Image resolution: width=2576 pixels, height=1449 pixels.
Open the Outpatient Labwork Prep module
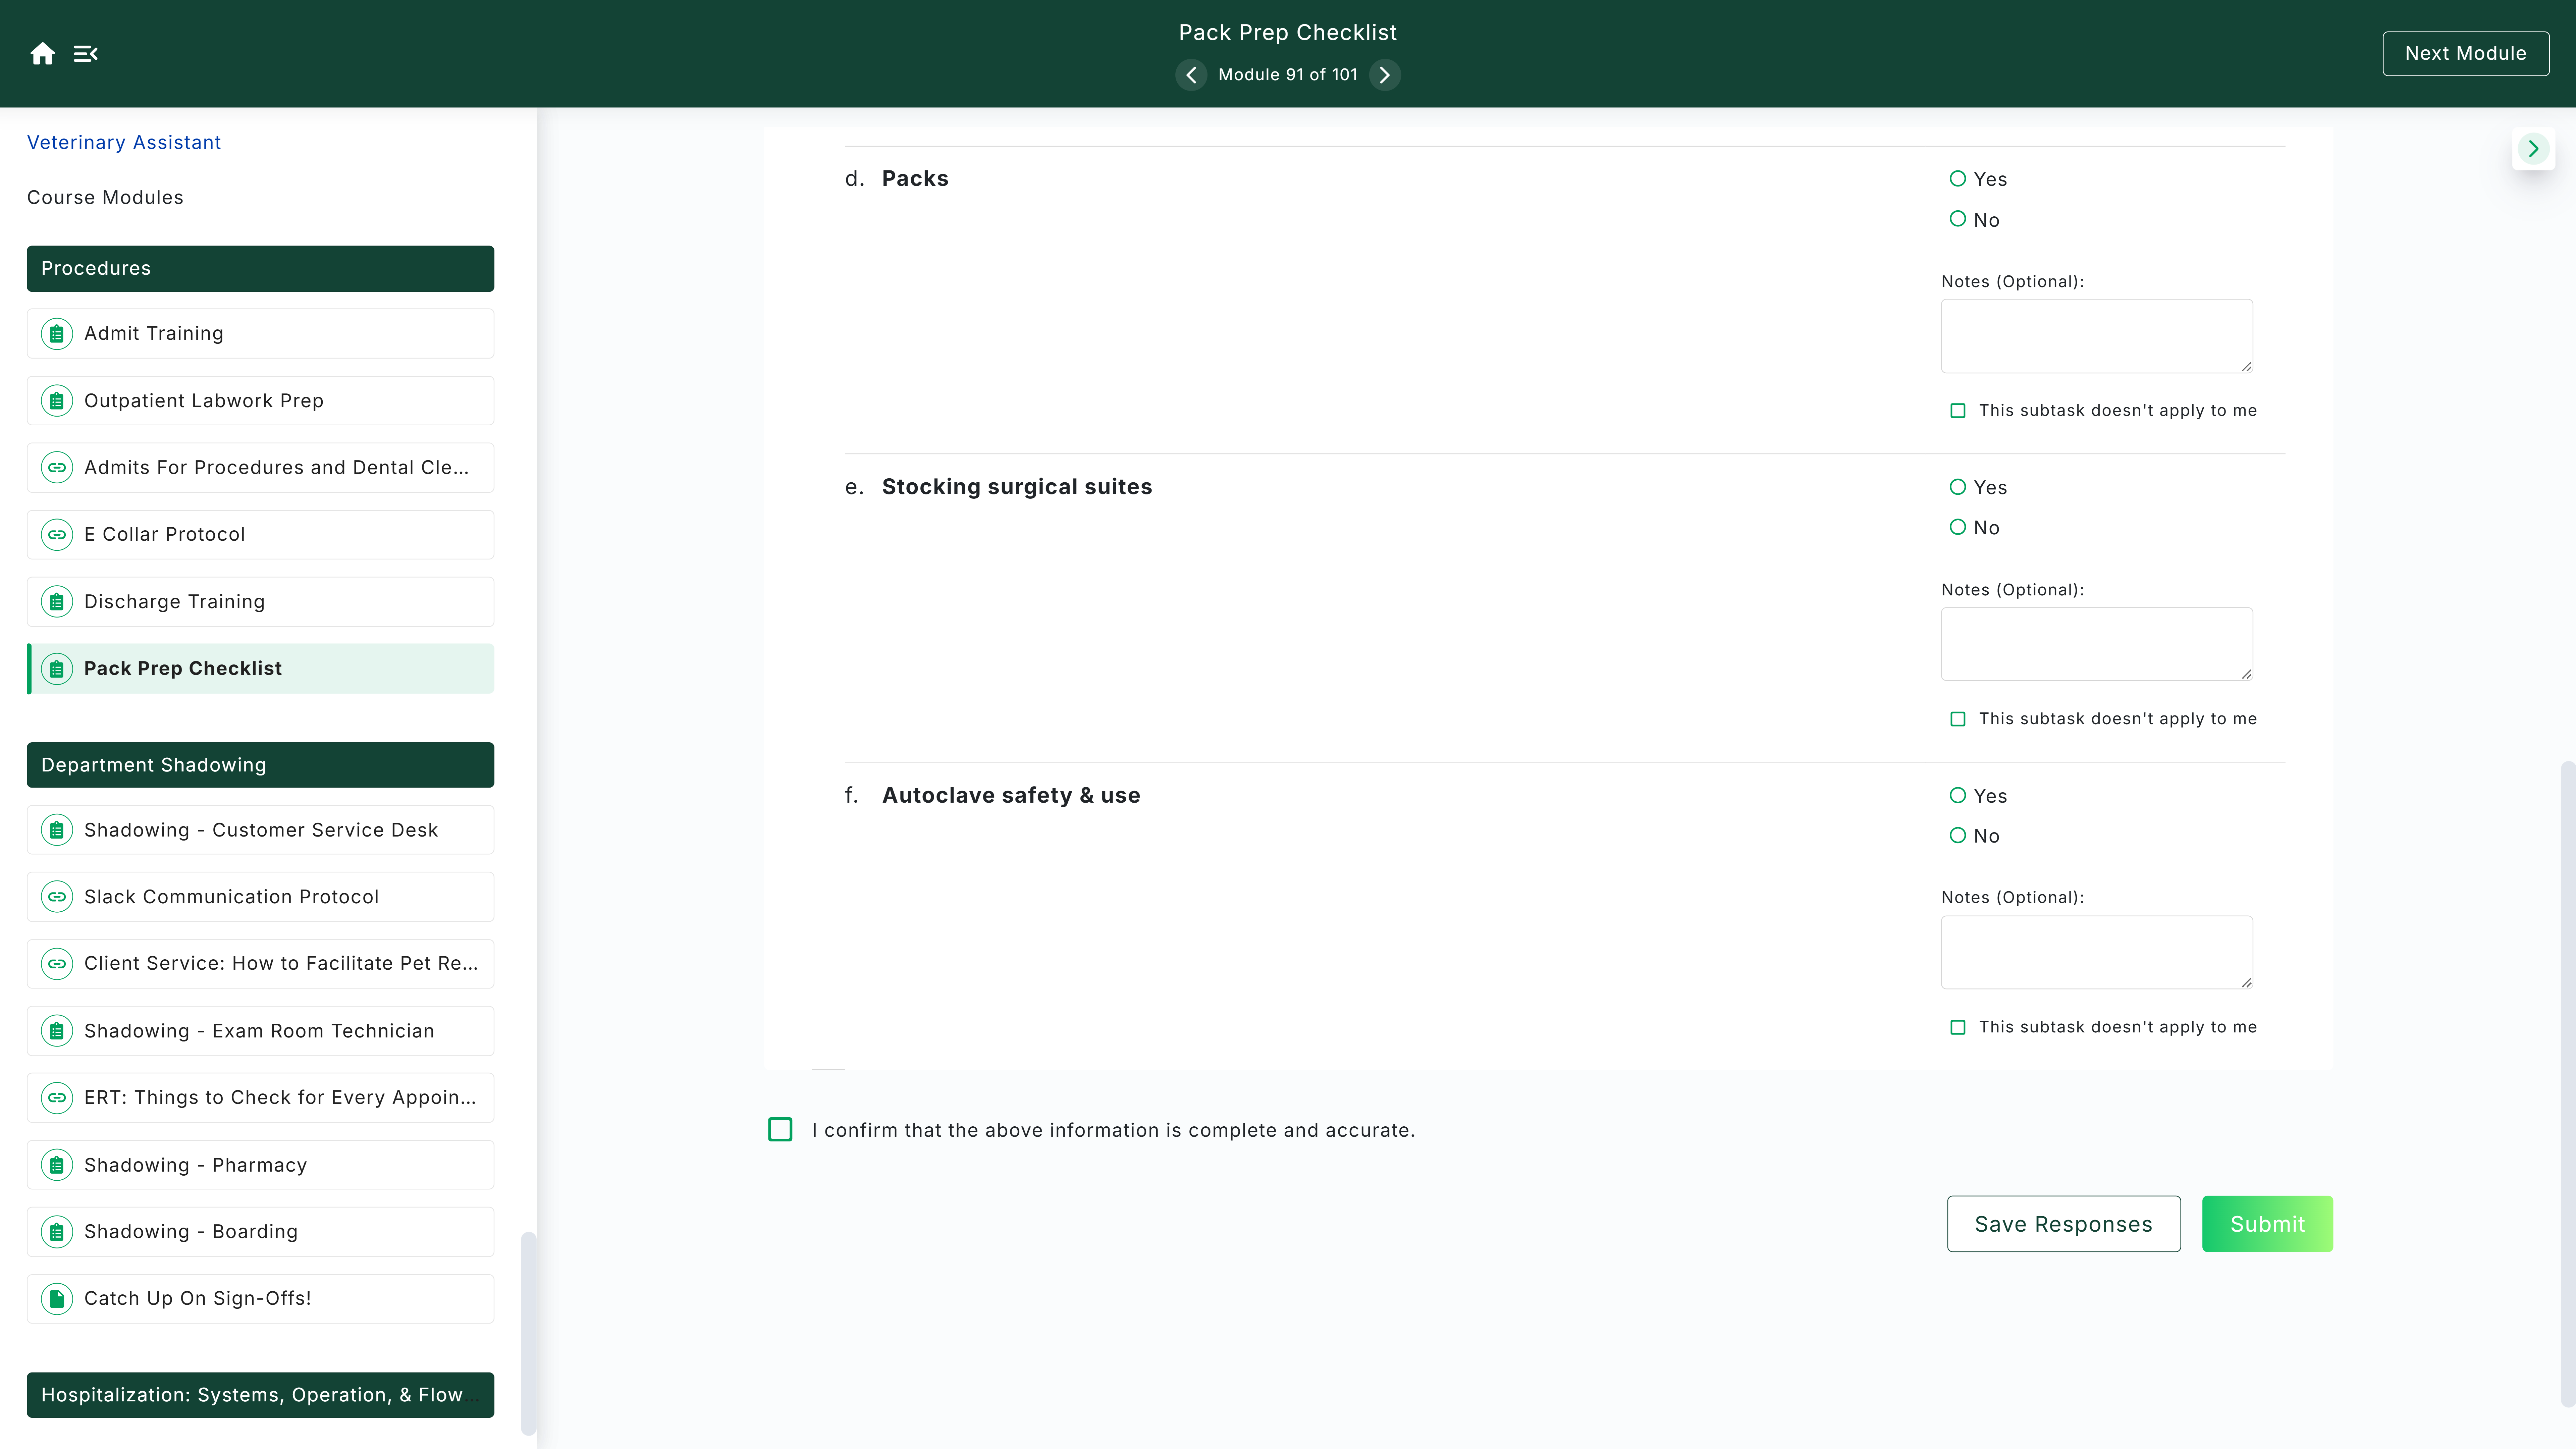click(260, 401)
